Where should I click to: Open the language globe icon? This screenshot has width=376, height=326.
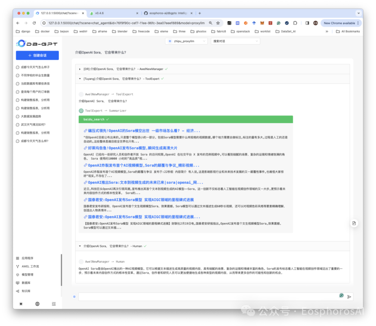pyautogui.click(x=37, y=304)
